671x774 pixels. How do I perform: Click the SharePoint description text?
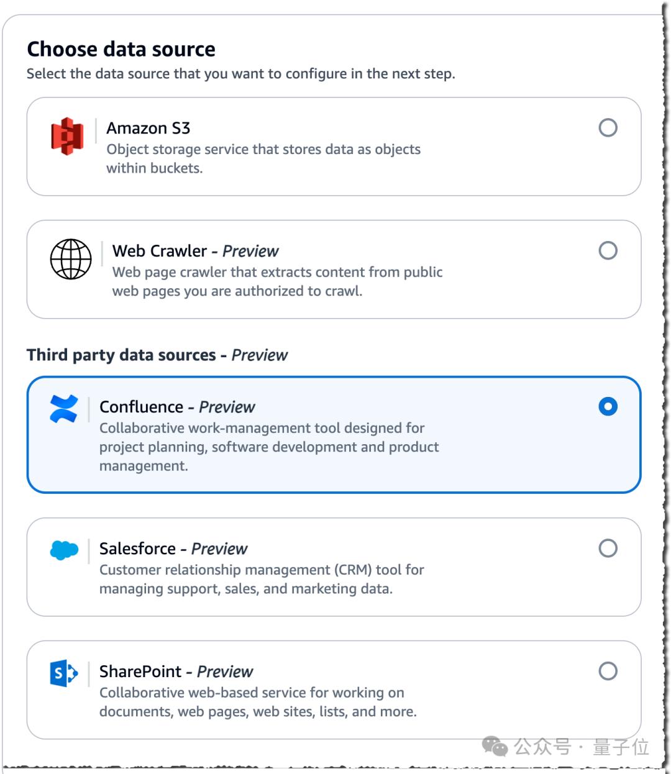click(x=258, y=702)
